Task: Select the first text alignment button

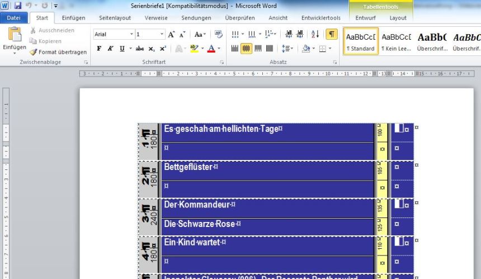Action: tap(235, 49)
